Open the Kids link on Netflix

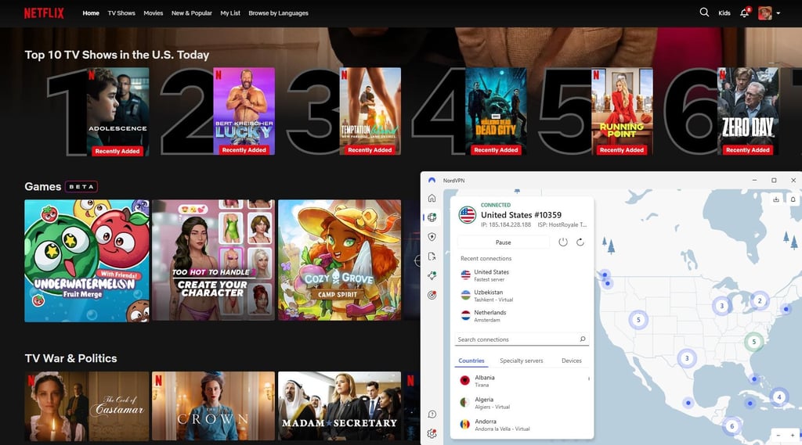pos(724,13)
